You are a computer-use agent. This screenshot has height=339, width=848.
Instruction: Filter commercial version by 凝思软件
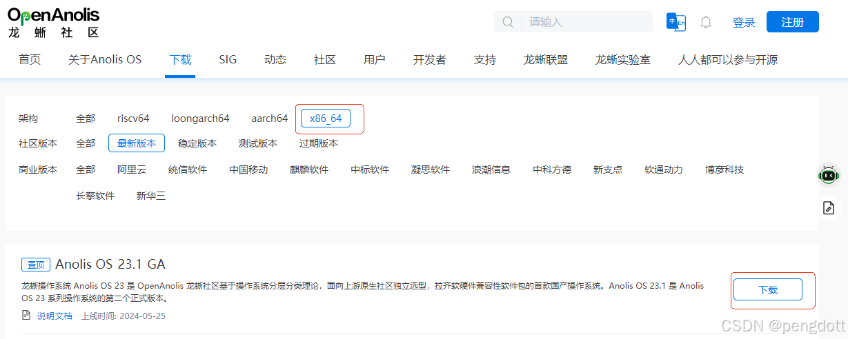pyautogui.click(x=431, y=169)
